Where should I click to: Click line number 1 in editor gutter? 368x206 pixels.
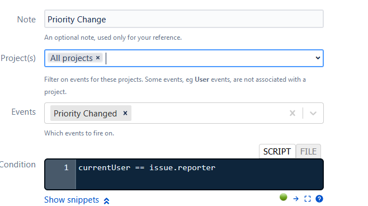pos(66,167)
